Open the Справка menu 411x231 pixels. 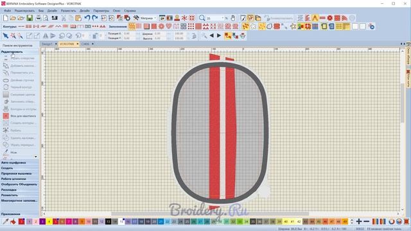130,11
